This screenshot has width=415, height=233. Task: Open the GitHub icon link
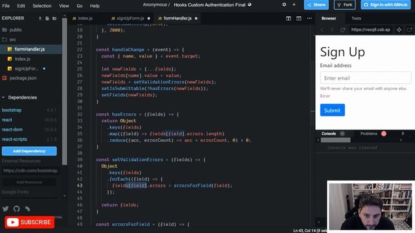coord(16,208)
